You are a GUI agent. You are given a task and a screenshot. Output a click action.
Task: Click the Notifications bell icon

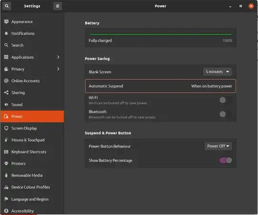point(6,33)
